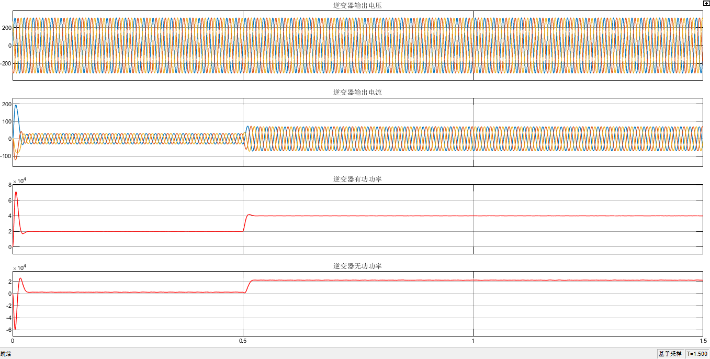The width and height of the screenshot is (710, 359).
Task: Click the 就绪 status text
Action: (x=6, y=354)
